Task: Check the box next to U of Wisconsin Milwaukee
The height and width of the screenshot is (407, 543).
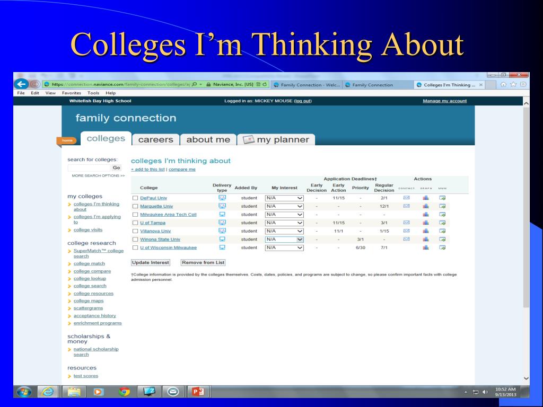Action: pyautogui.click(x=135, y=248)
